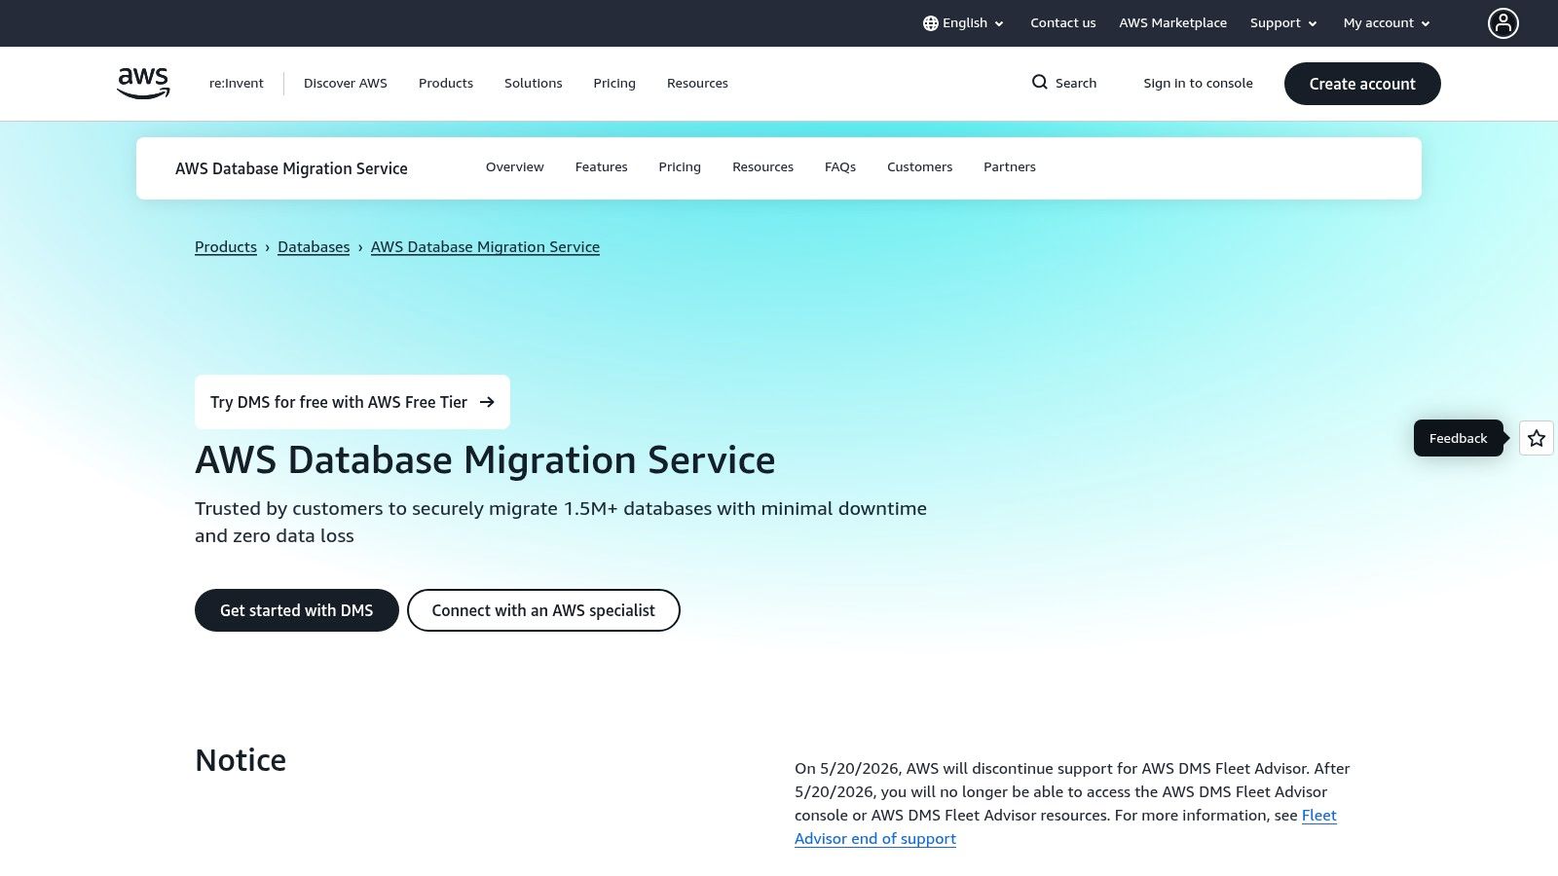The height and width of the screenshot is (876, 1558).
Task: Open the Products menu
Action: coord(445,83)
